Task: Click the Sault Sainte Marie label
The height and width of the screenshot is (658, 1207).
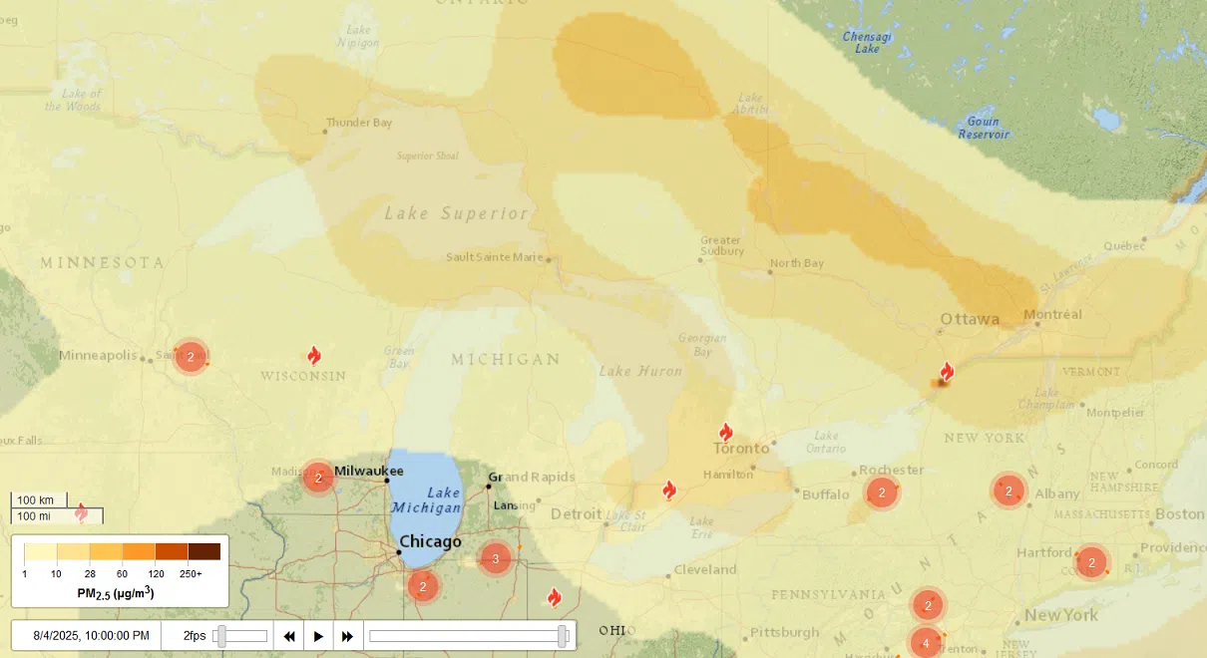Action: coord(494,257)
